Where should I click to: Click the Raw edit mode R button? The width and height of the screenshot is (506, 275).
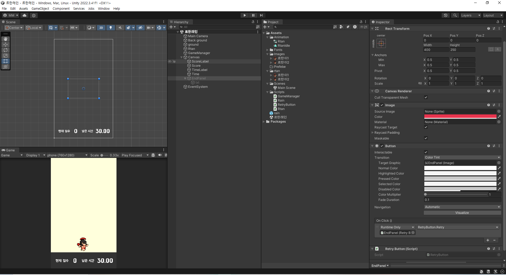[x=498, y=49]
